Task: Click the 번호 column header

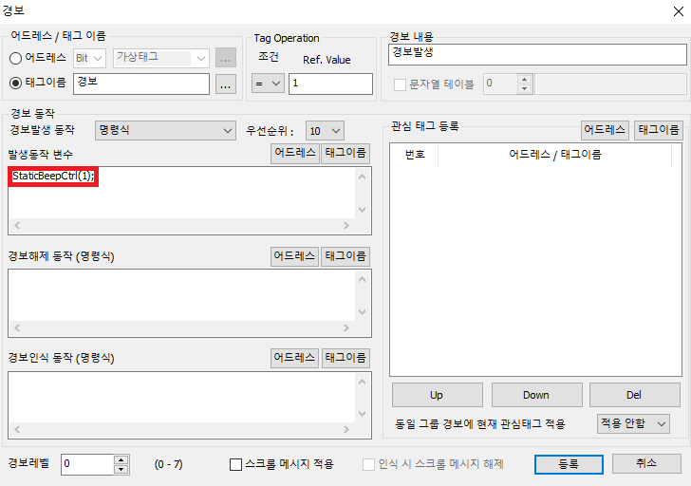Action: tap(414, 155)
